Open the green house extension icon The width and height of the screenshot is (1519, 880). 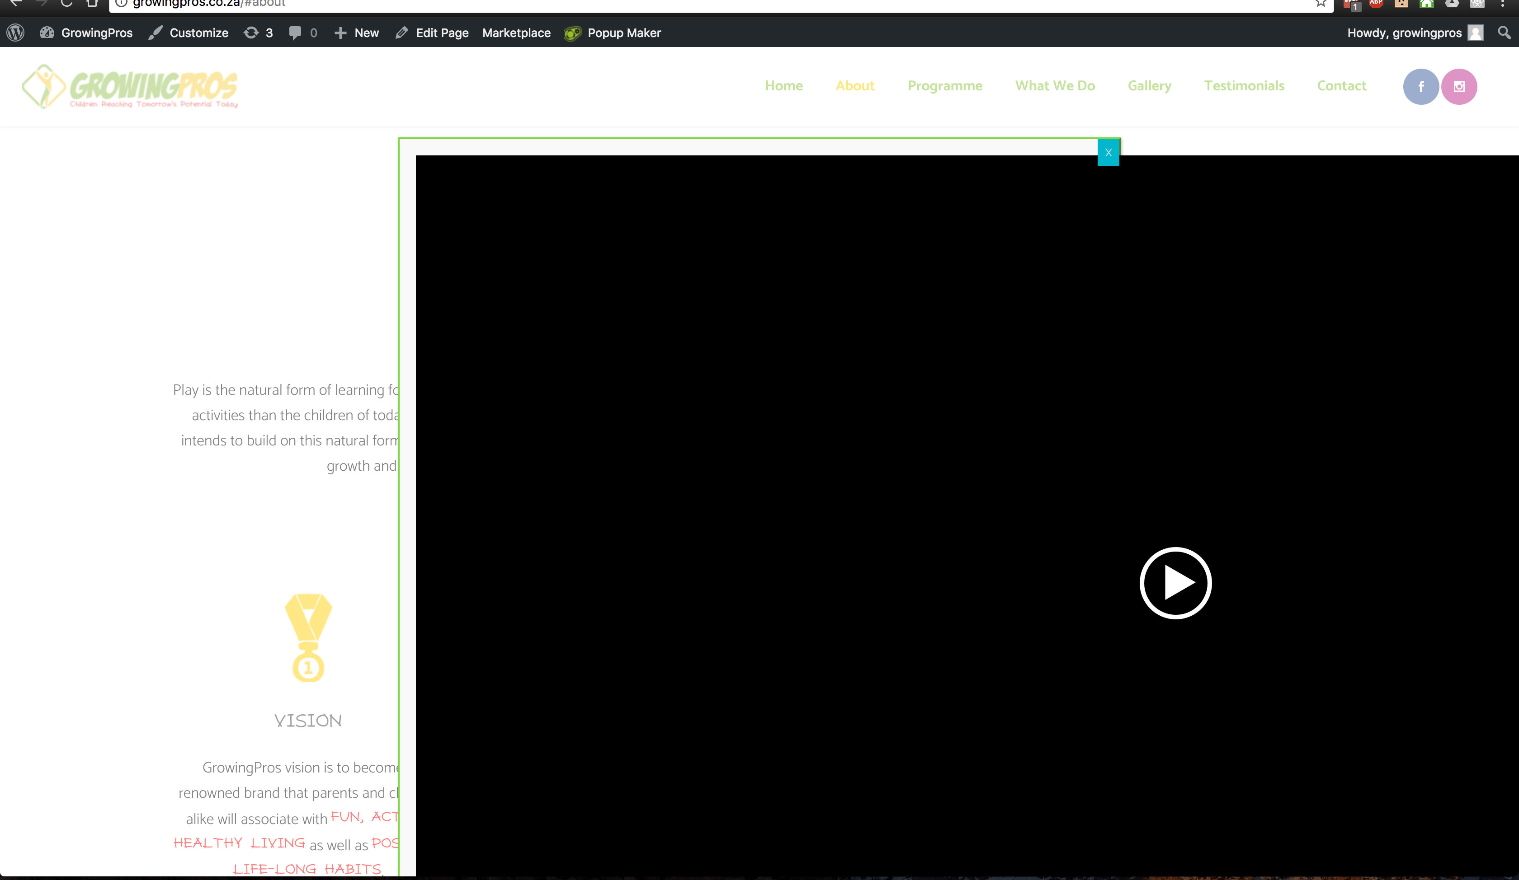[1426, 3]
